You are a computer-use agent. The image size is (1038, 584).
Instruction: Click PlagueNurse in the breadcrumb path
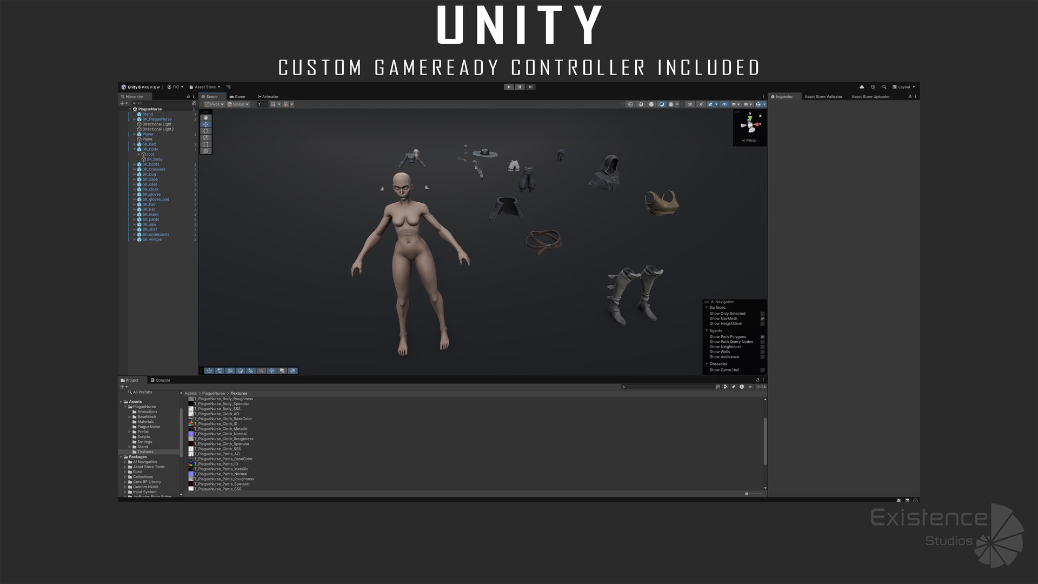(x=214, y=394)
